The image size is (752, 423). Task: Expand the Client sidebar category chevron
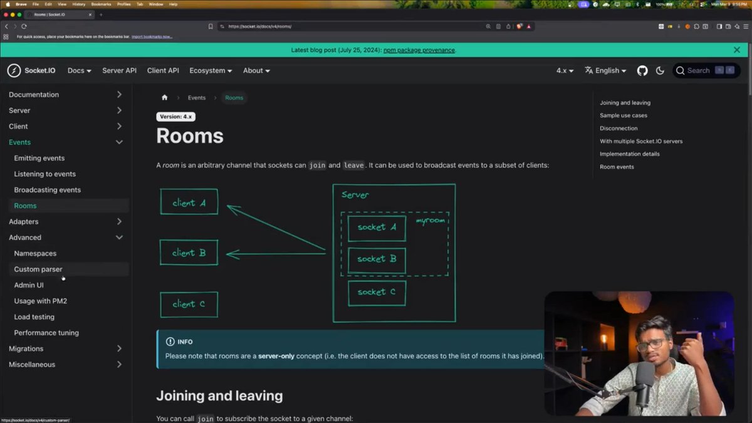(x=119, y=126)
